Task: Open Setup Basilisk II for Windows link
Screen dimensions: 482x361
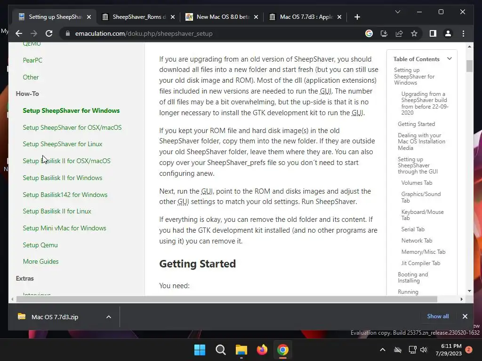Action: [63, 178]
